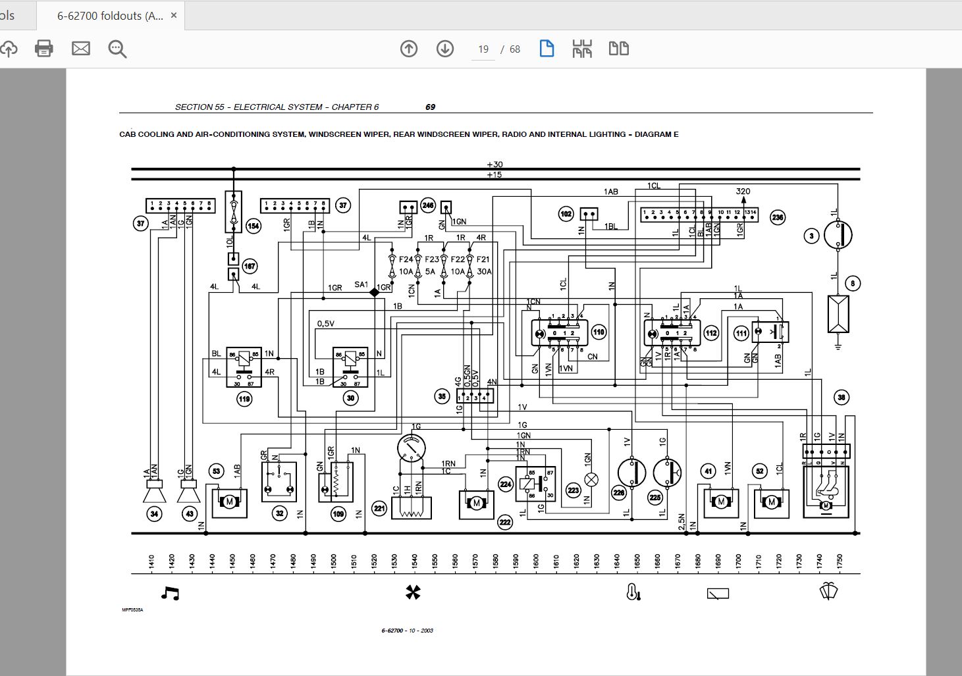Close the 6-62700 foldouts tab
This screenshot has width=962, height=676.
pyautogui.click(x=174, y=15)
